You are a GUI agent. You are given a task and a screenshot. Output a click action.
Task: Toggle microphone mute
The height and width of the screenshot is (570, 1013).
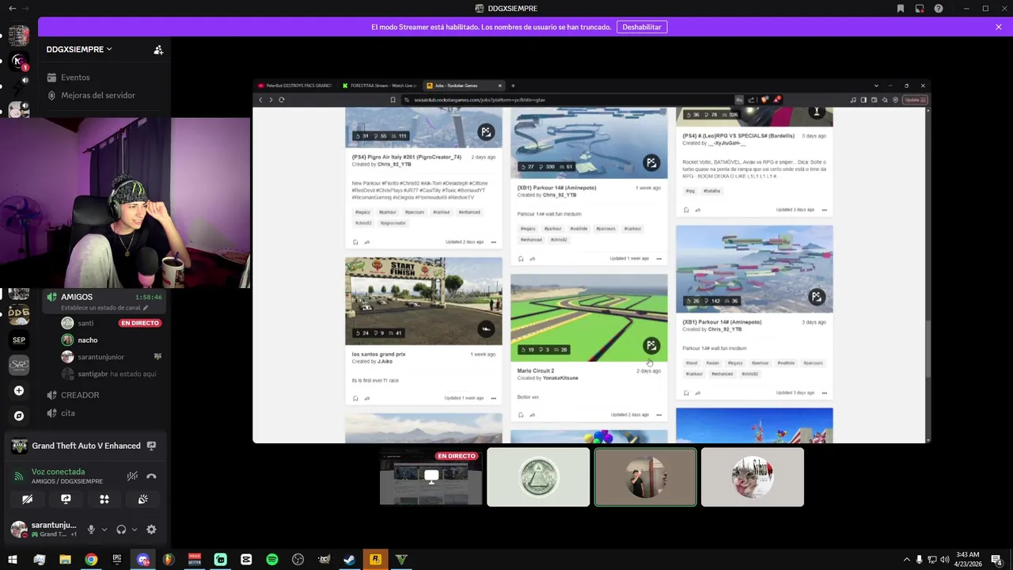pyautogui.click(x=91, y=530)
